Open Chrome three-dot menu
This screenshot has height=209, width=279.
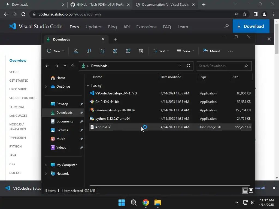(x=273, y=14)
